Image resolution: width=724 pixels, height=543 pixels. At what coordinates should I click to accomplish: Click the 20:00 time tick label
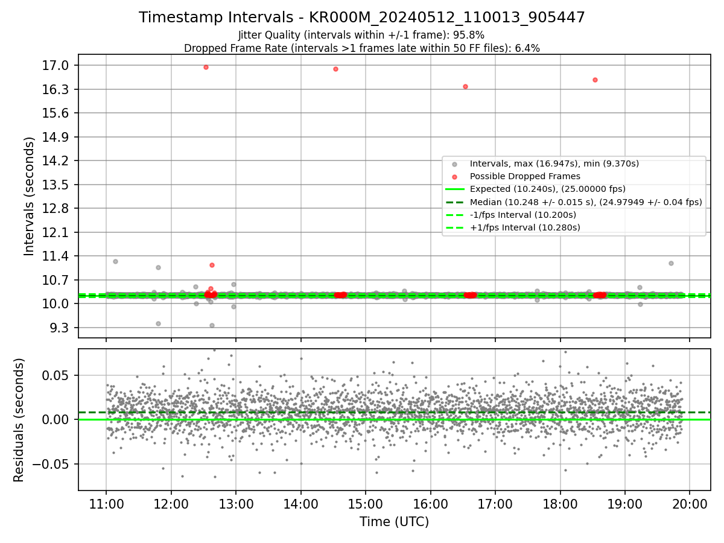coord(690,504)
